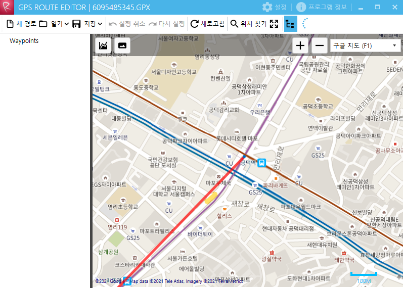Click 세븐일레븐 store label

115,138
